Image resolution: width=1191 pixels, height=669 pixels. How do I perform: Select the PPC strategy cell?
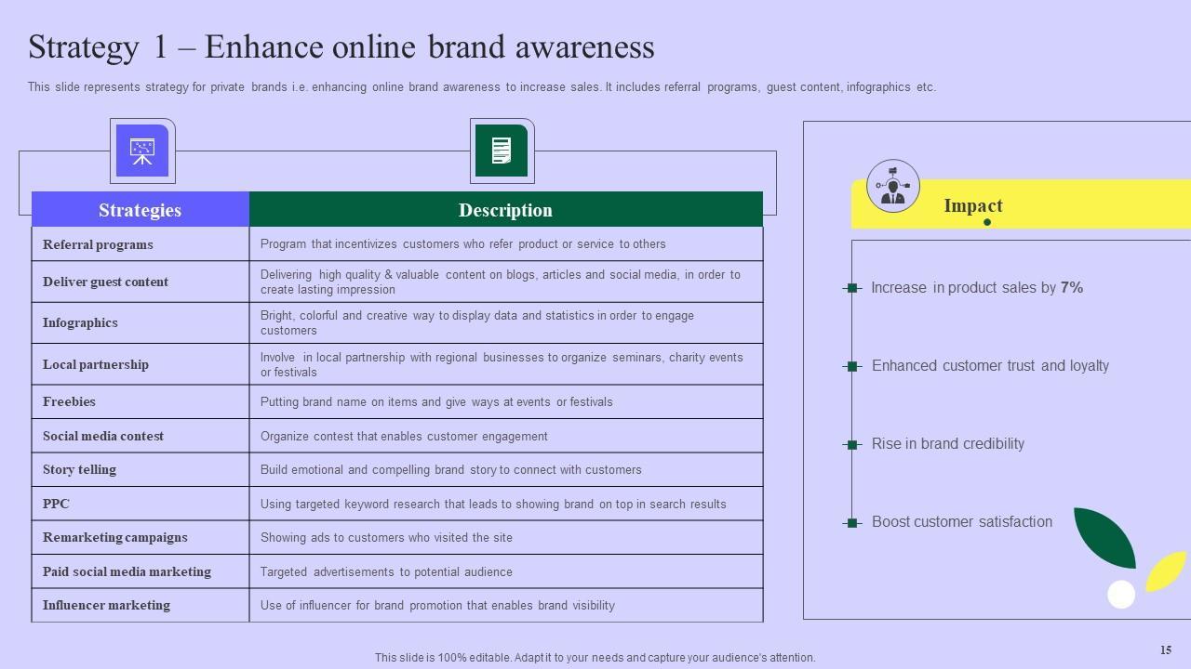tap(56, 504)
